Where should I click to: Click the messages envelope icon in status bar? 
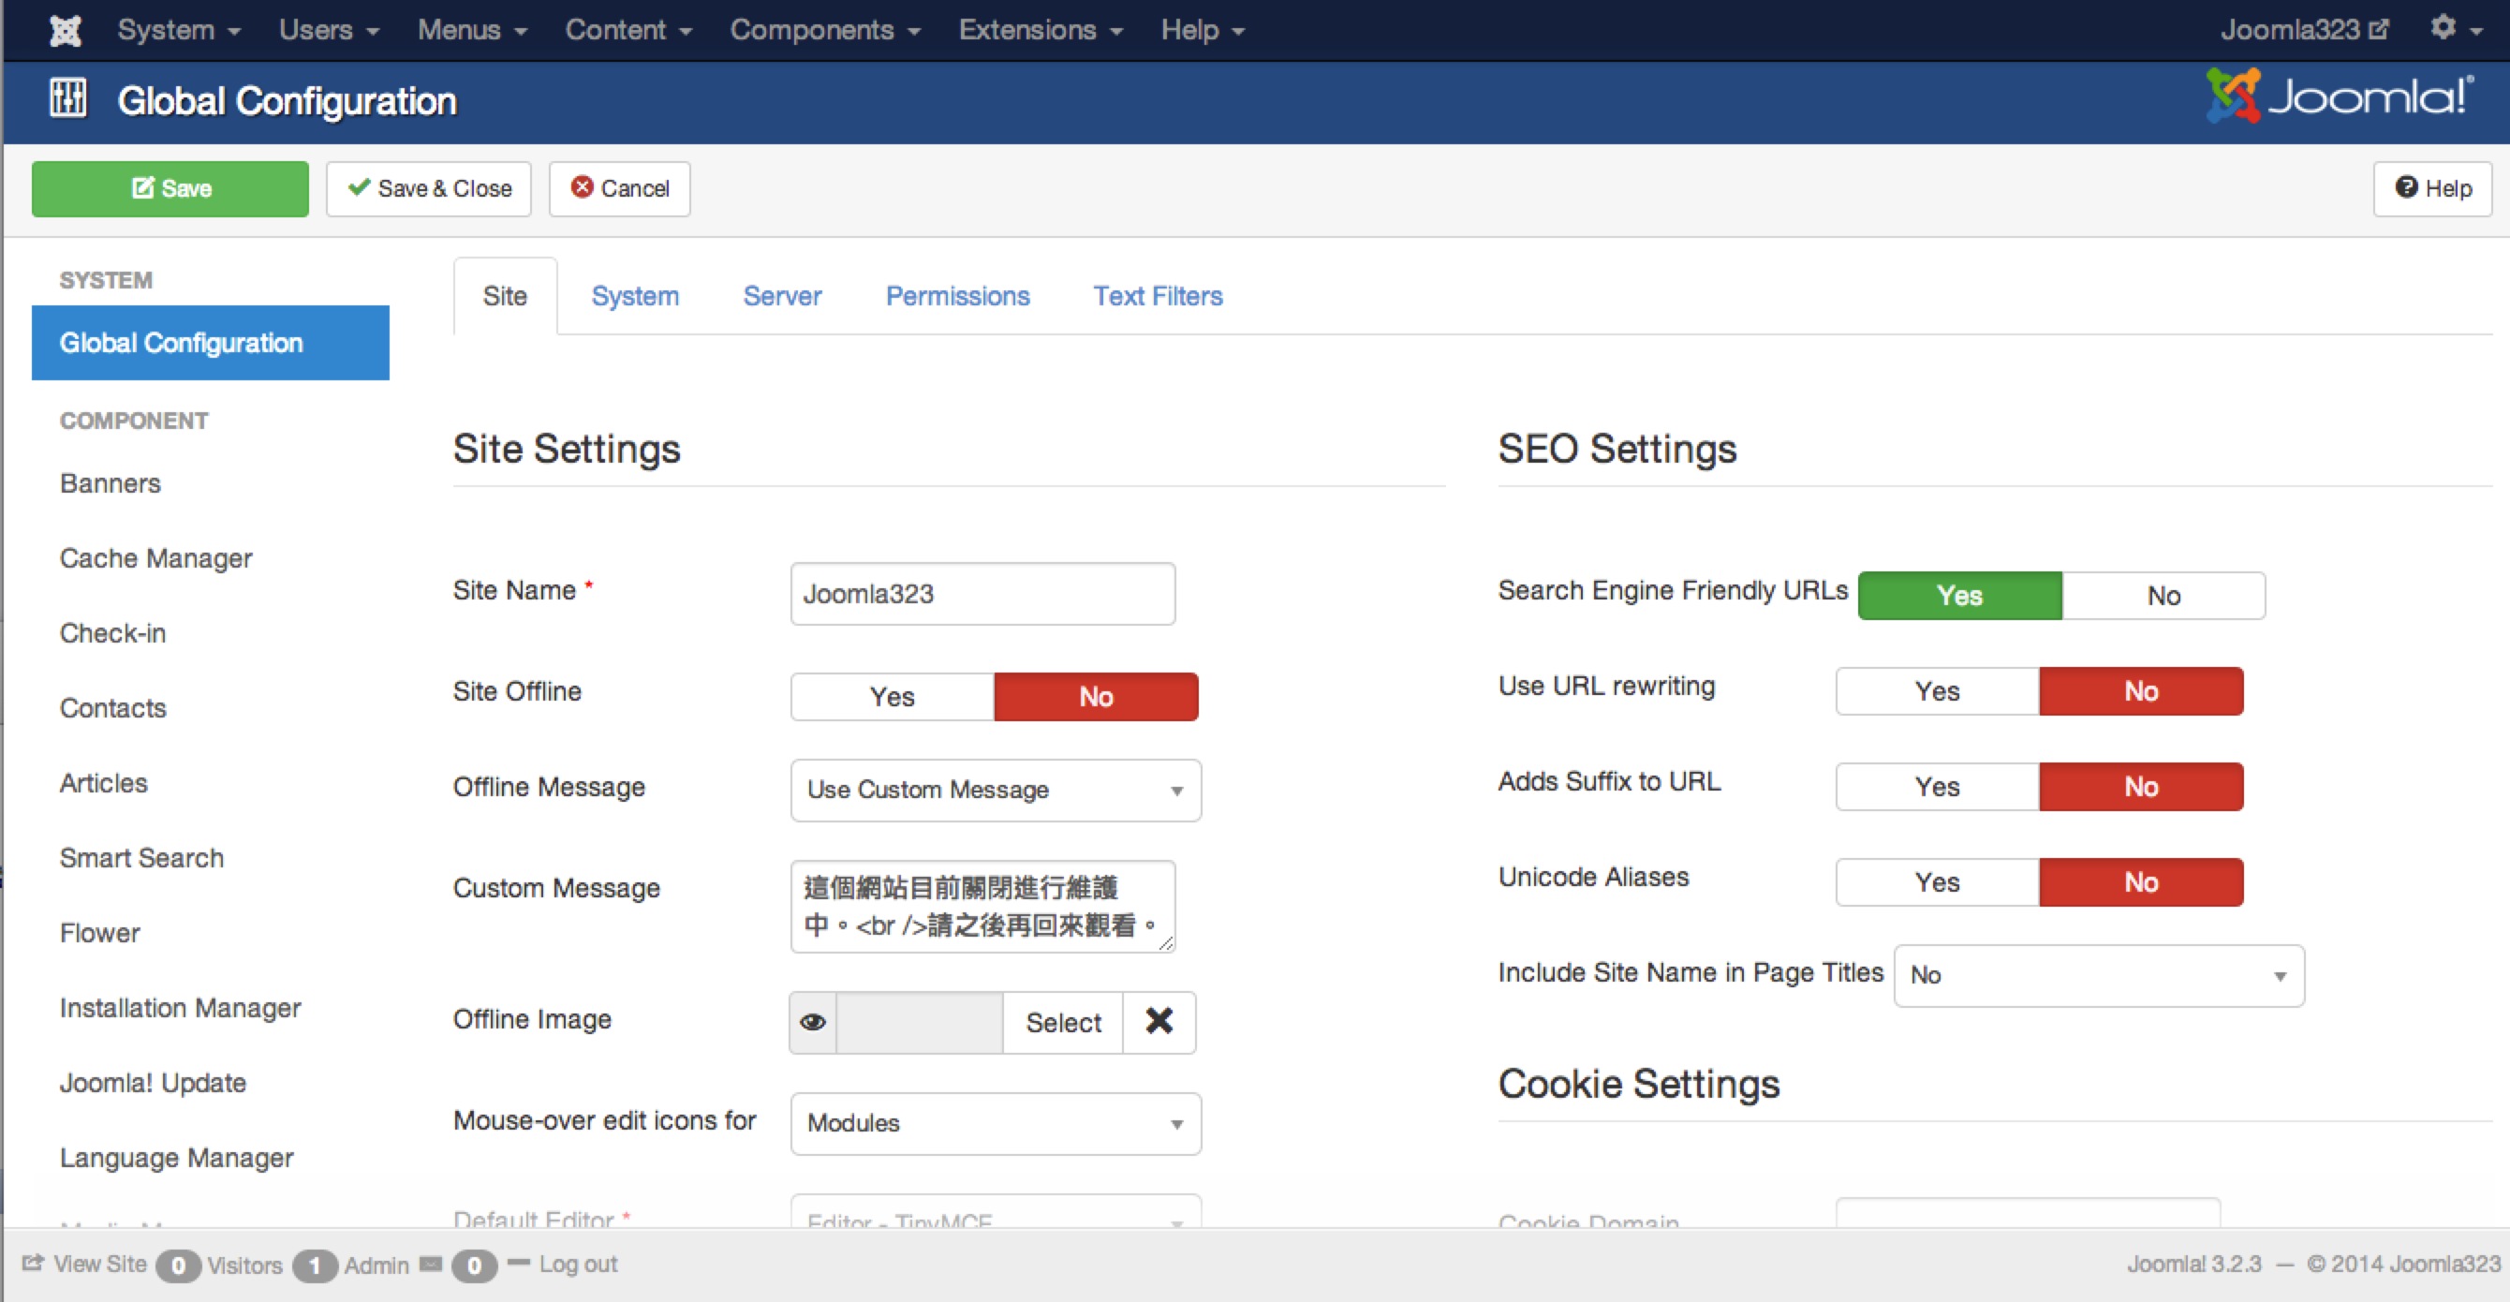(430, 1264)
